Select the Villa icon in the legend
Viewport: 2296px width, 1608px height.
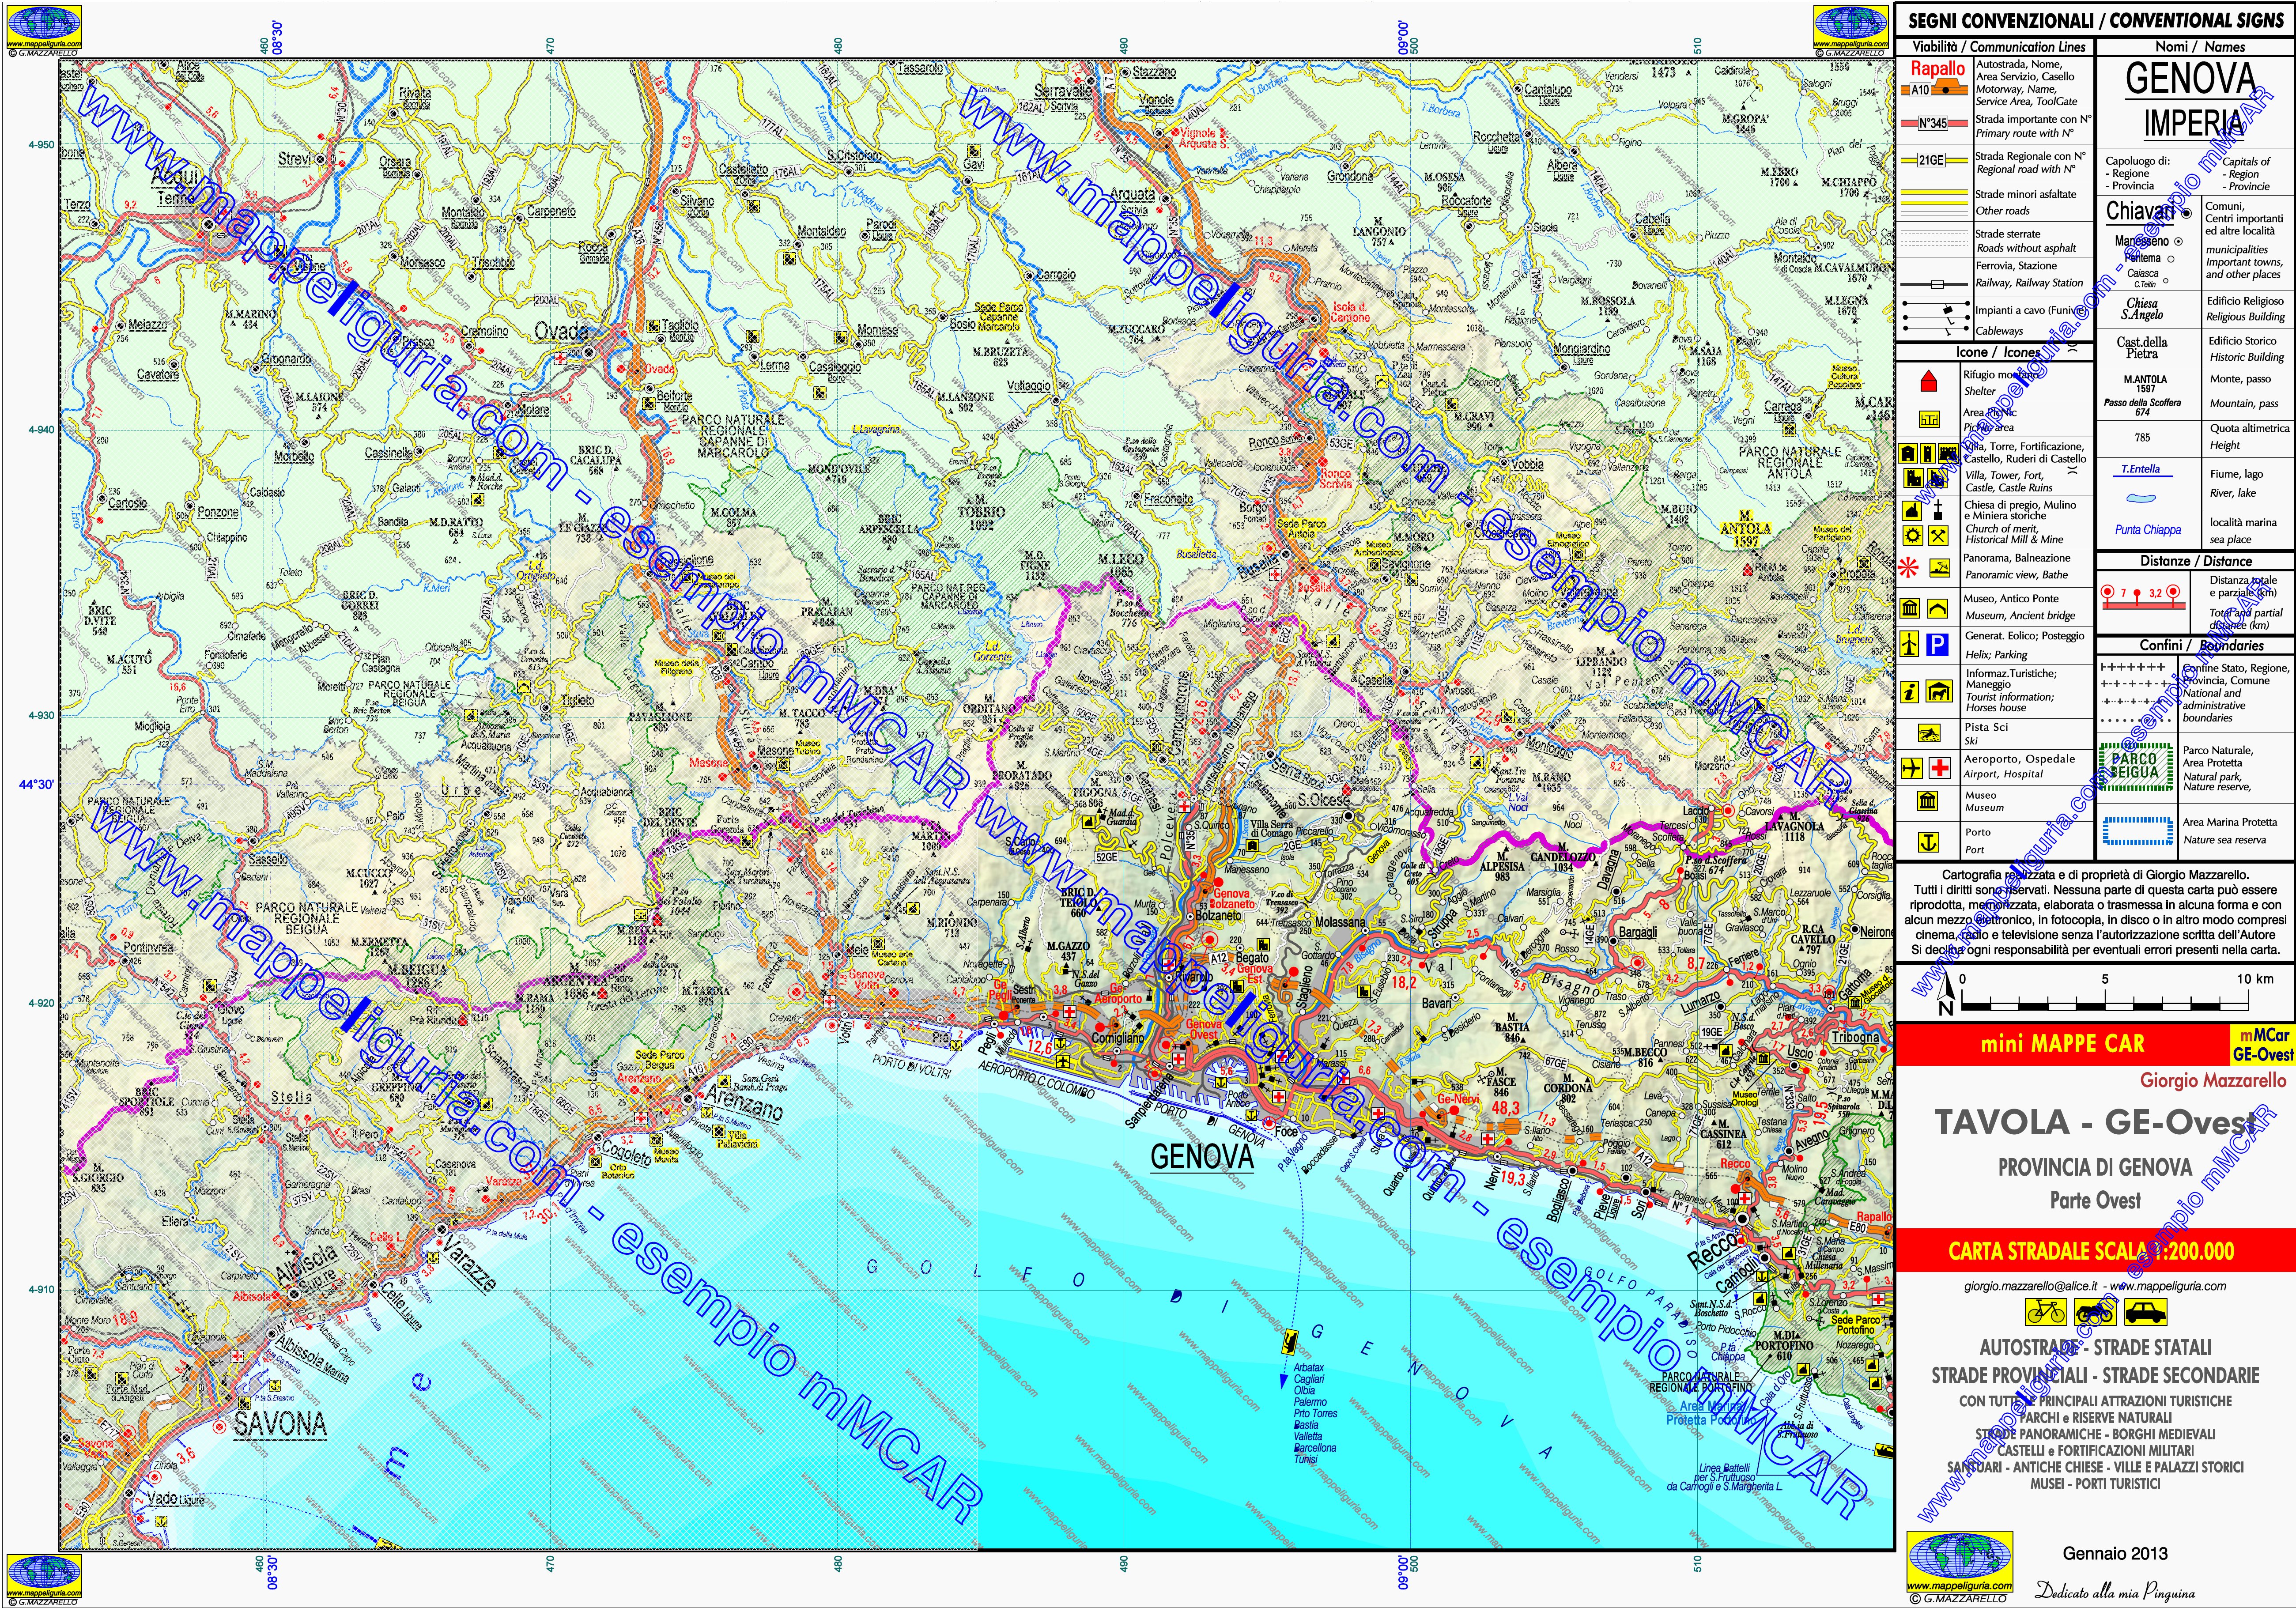point(1908,453)
